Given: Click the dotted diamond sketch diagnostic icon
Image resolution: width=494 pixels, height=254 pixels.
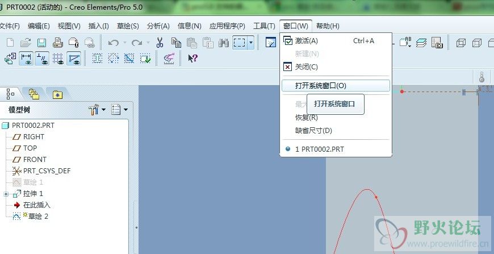Looking at the screenshot, I should pyautogui.click(x=113, y=59).
